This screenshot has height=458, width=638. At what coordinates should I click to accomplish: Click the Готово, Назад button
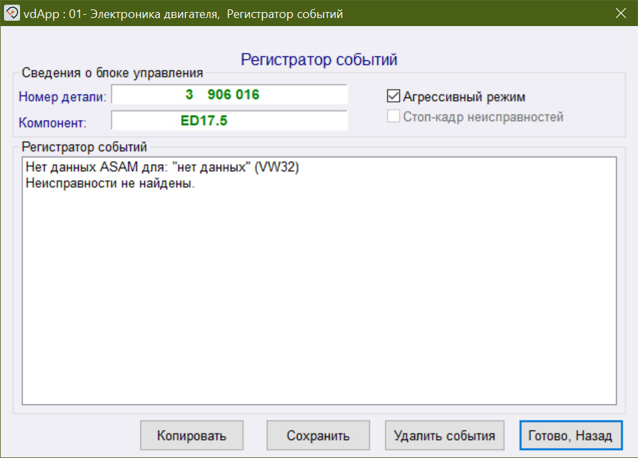[571, 435]
